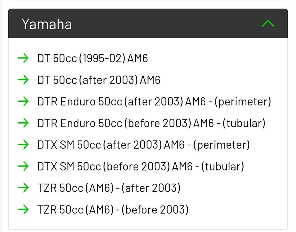This screenshot has width=296, height=232.
Task: Select DTR Enduro 50cc (after 2003) perimeter
Action: [154, 101]
